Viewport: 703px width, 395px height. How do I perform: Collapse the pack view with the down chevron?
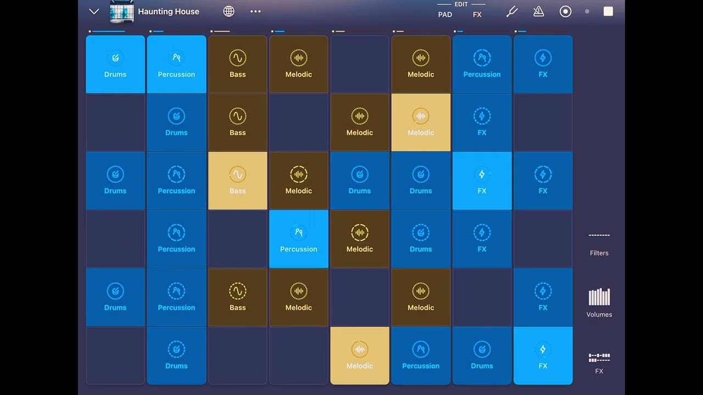click(x=94, y=12)
